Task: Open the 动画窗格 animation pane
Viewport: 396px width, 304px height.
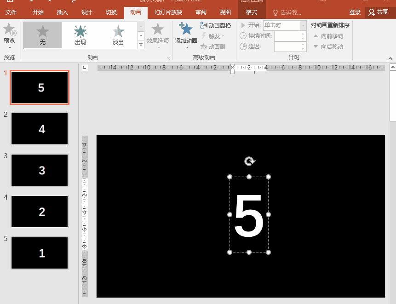Action: [215, 25]
